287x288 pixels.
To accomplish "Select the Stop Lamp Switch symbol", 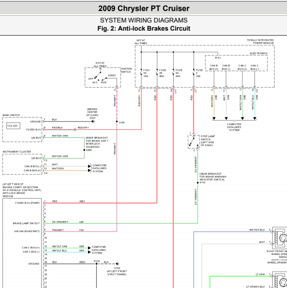I will [x=194, y=142].
